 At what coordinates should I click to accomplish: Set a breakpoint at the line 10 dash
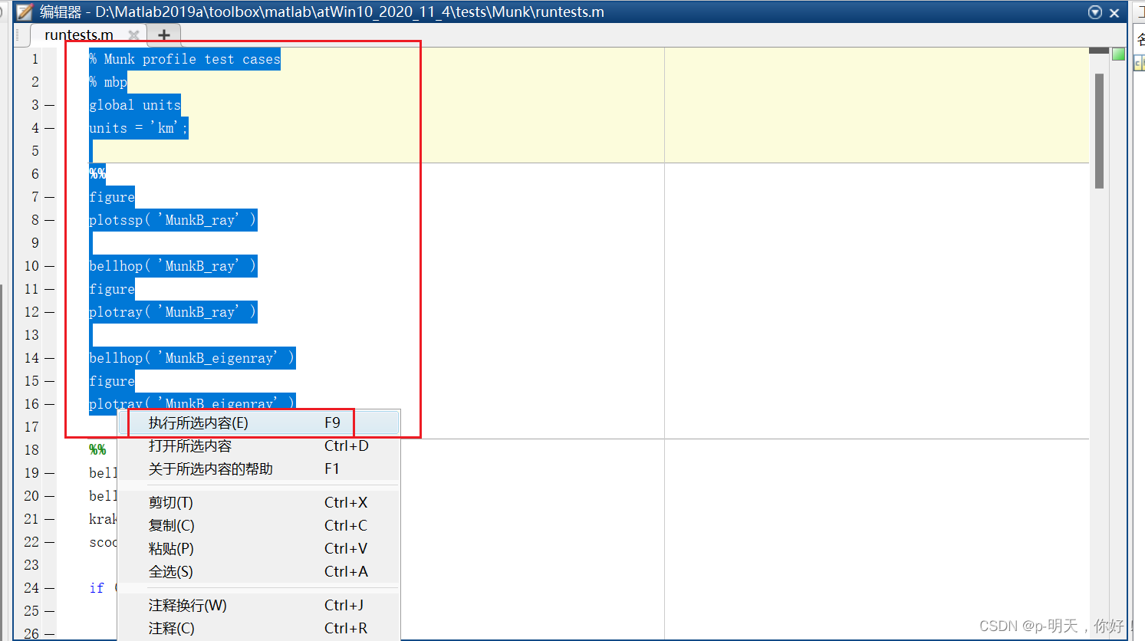49,266
